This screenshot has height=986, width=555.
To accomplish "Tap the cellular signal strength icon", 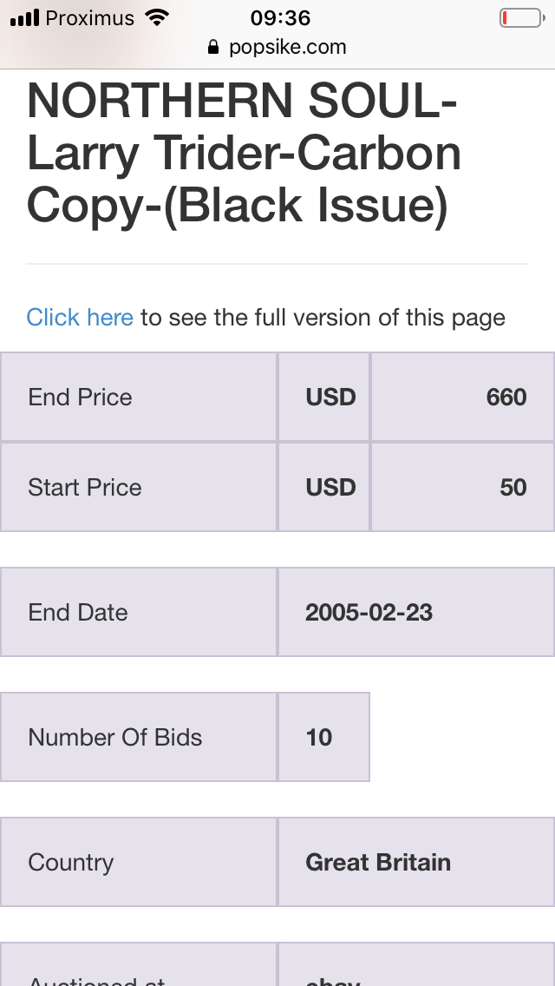I will point(24,17).
